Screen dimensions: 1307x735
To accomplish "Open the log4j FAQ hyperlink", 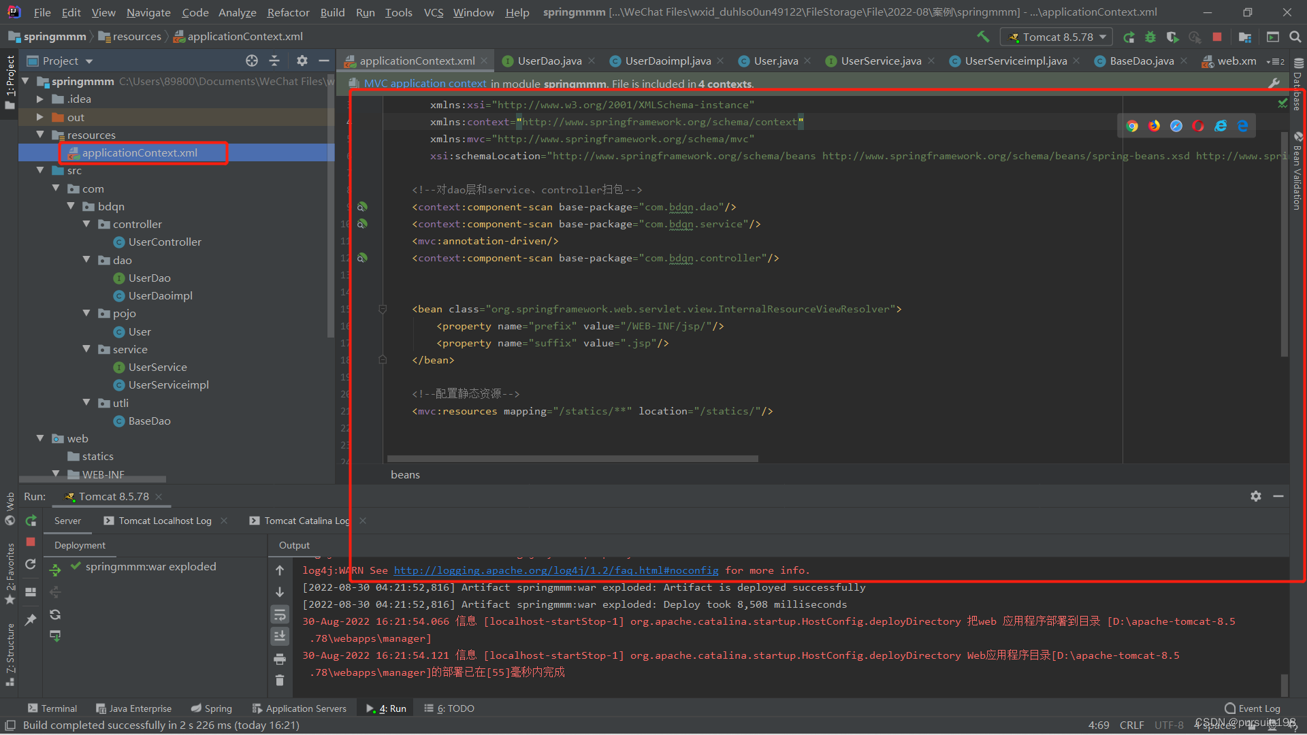I will tap(555, 570).
